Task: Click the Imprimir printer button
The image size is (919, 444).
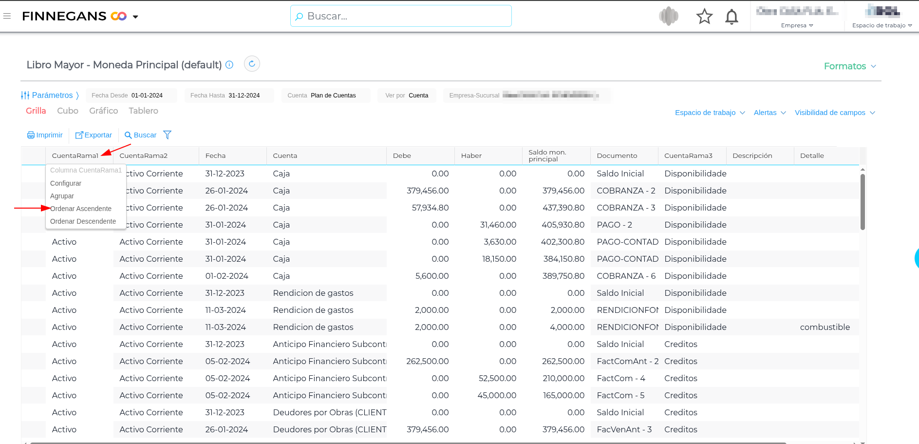Action: coord(45,135)
